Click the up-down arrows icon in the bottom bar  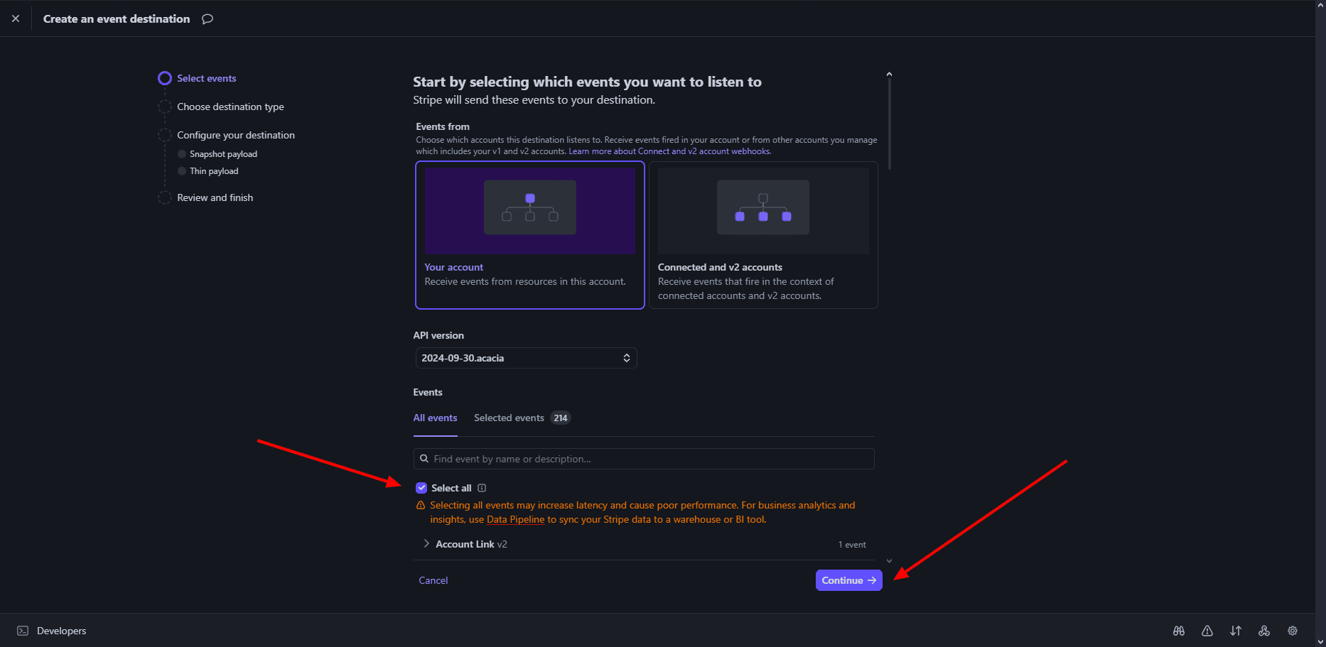tap(1236, 631)
